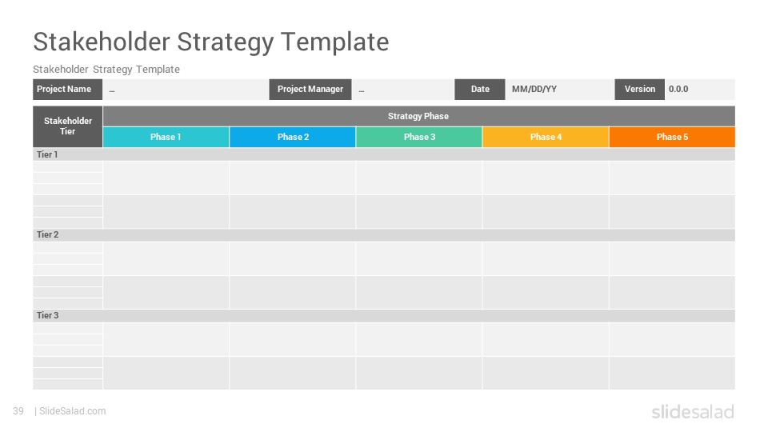The image size is (768, 432).
Task: Select the Project Manager value field
Action: click(403, 89)
